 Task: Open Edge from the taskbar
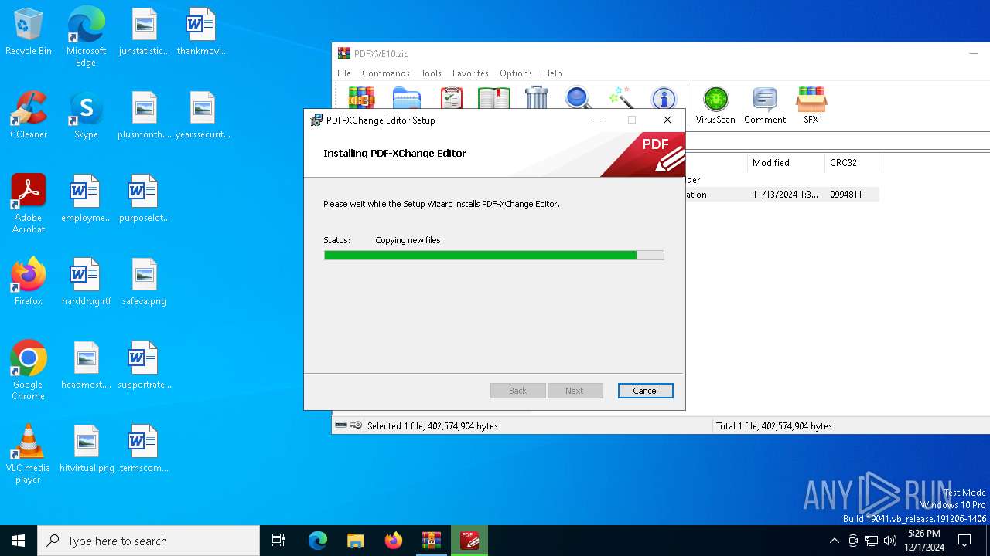(318, 541)
